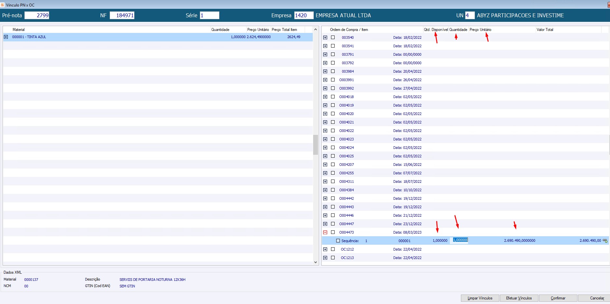Expand purchase order 0004384
The image size is (610, 304).
(325, 190)
